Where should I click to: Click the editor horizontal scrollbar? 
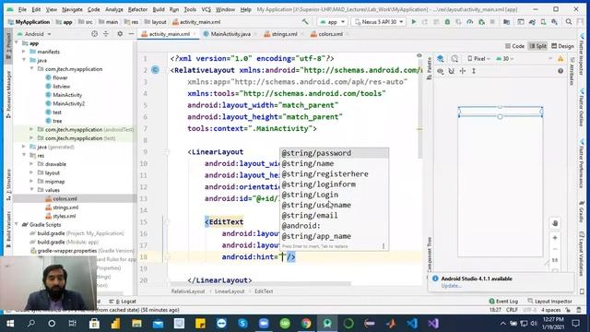(260, 283)
